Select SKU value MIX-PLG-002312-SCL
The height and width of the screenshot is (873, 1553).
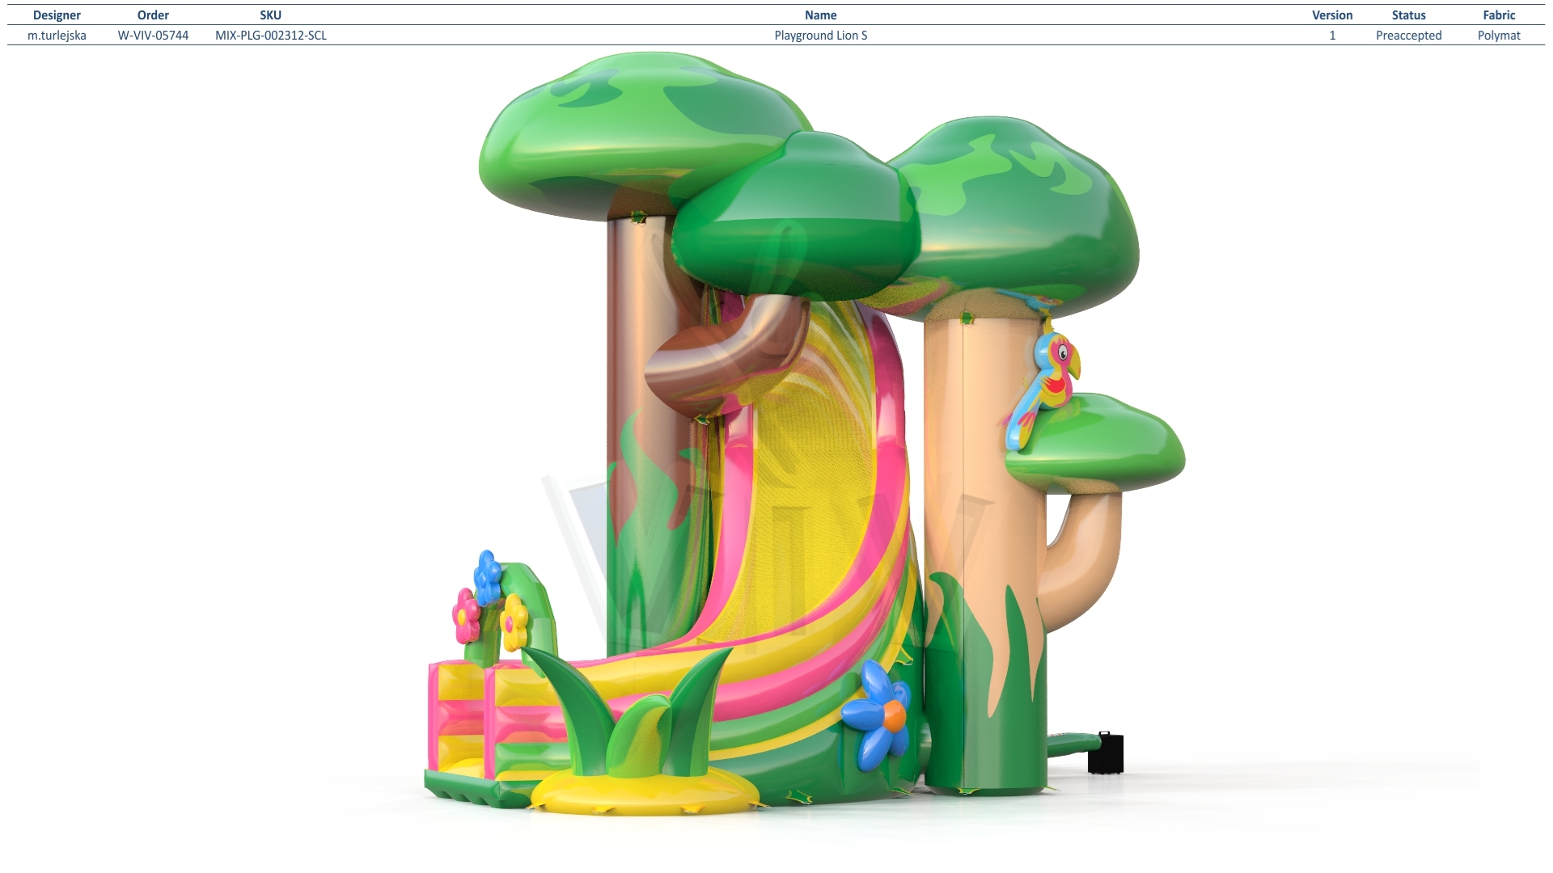(271, 36)
